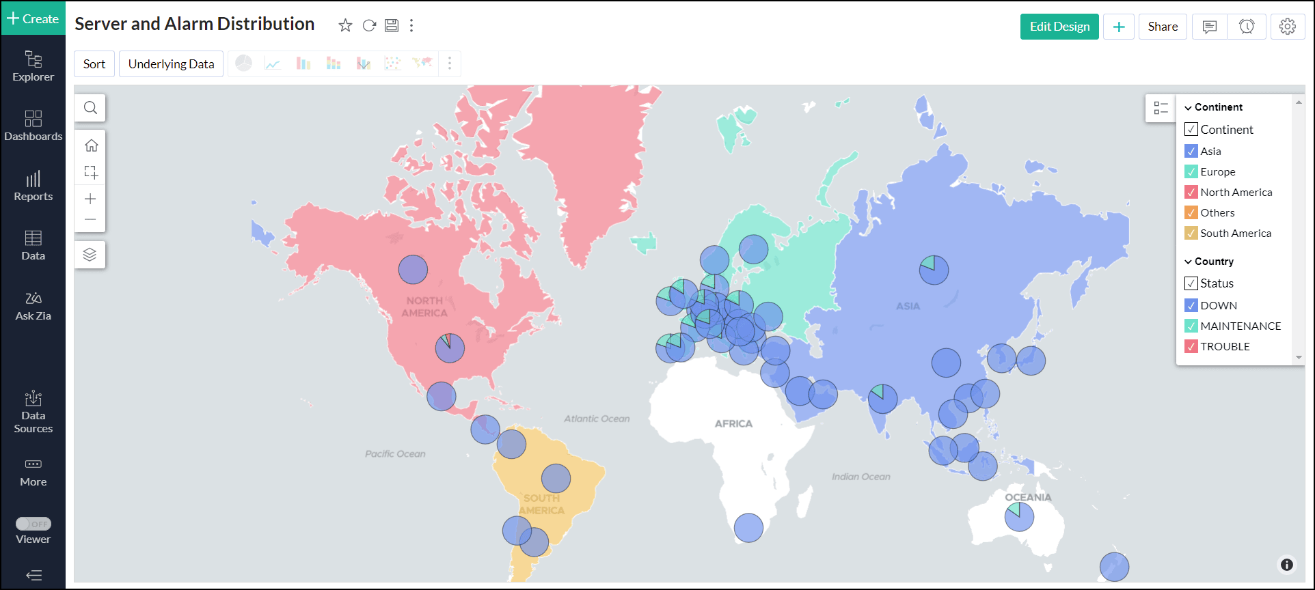
Task: Choose the bar chart type icon
Action: tap(303, 64)
